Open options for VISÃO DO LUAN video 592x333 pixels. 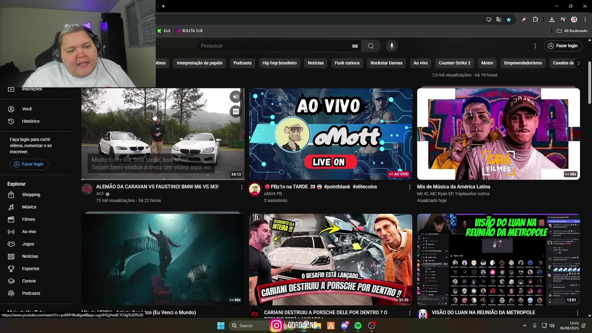click(x=577, y=313)
